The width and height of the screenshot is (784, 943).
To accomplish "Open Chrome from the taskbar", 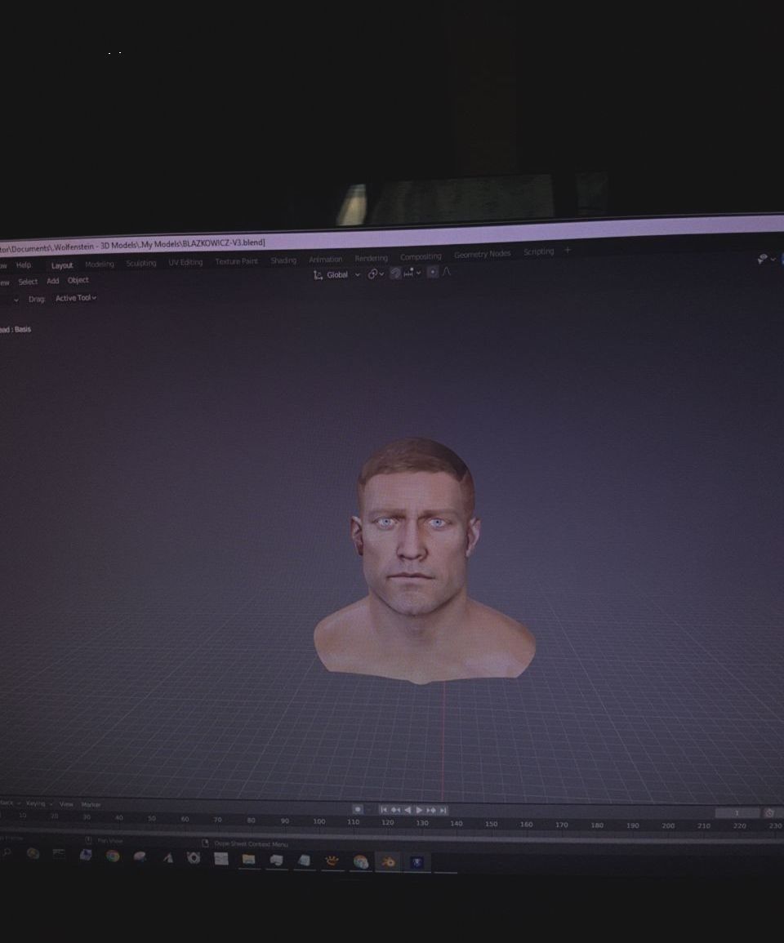I will pyautogui.click(x=113, y=856).
